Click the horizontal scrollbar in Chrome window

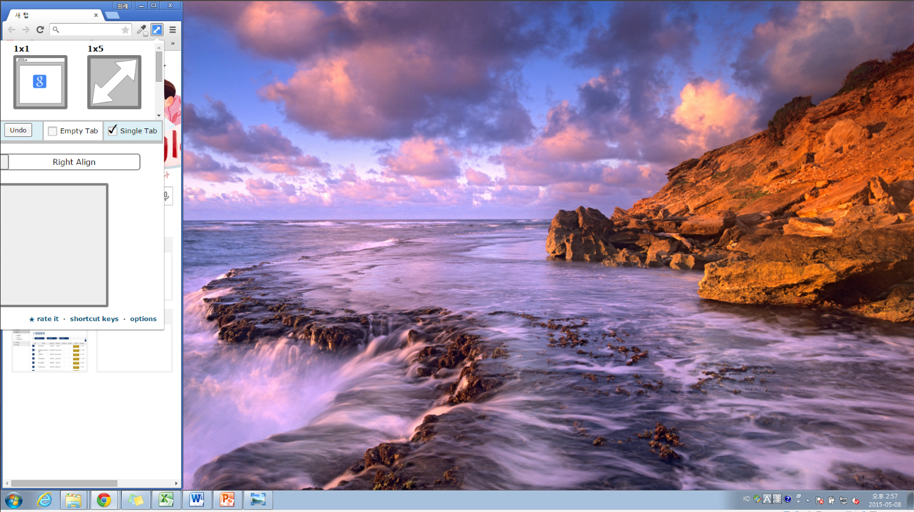[64, 484]
